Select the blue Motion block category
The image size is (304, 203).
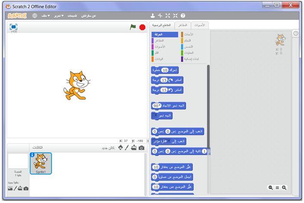click(x=165, y=34)
